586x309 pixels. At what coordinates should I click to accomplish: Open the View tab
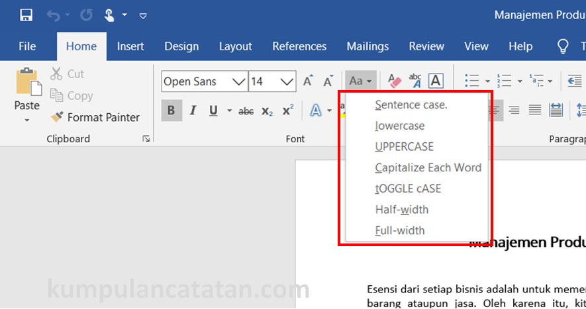[477, 46]
